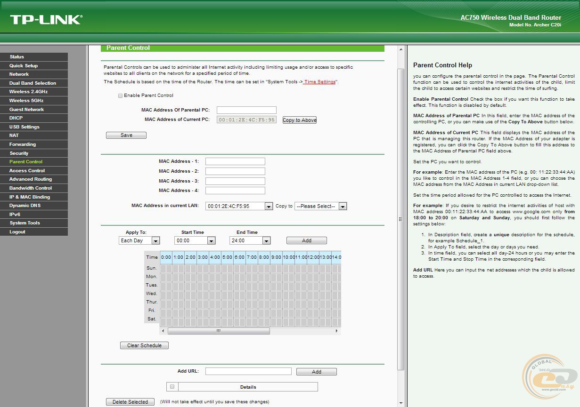Open MAC Address in current LAN dropdown
Screen dimensions: 580x407
(x=239, y=206)
